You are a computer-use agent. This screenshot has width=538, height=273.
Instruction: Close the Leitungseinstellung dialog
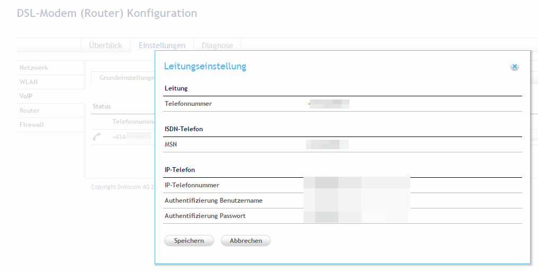(x=514, y=67)
